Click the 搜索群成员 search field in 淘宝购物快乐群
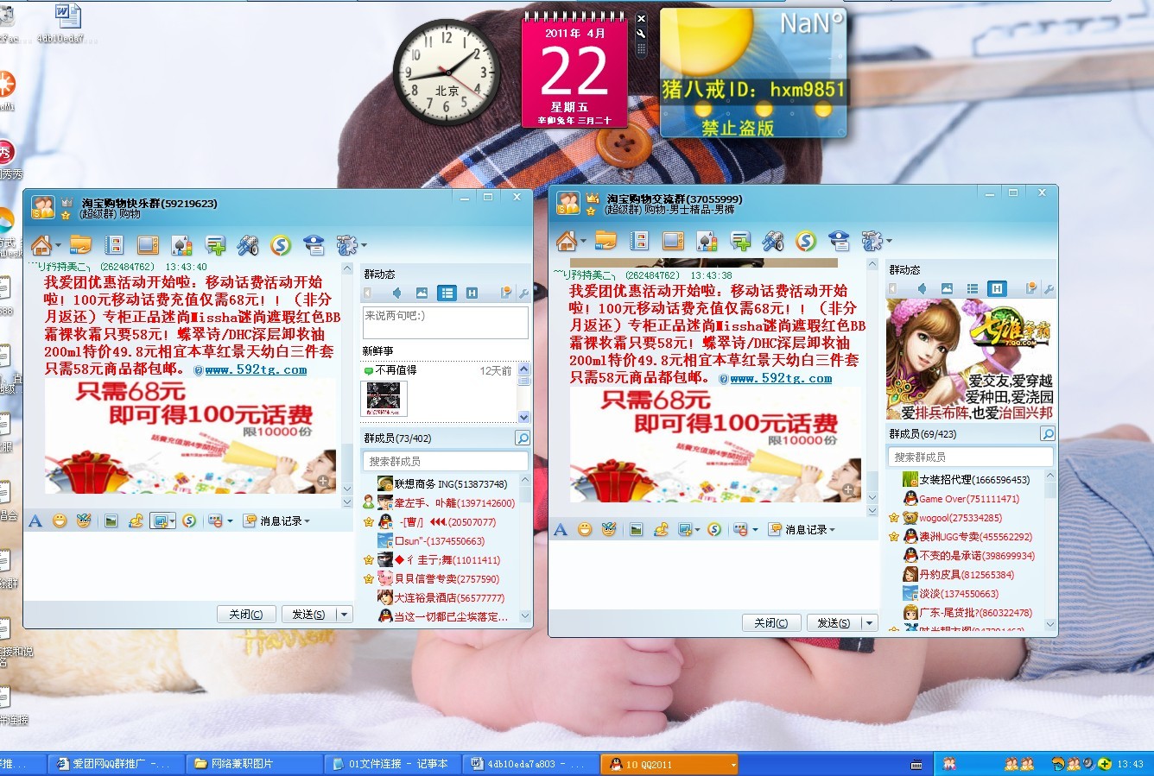The image size is (1154, 776). click(x=445, y=461)
